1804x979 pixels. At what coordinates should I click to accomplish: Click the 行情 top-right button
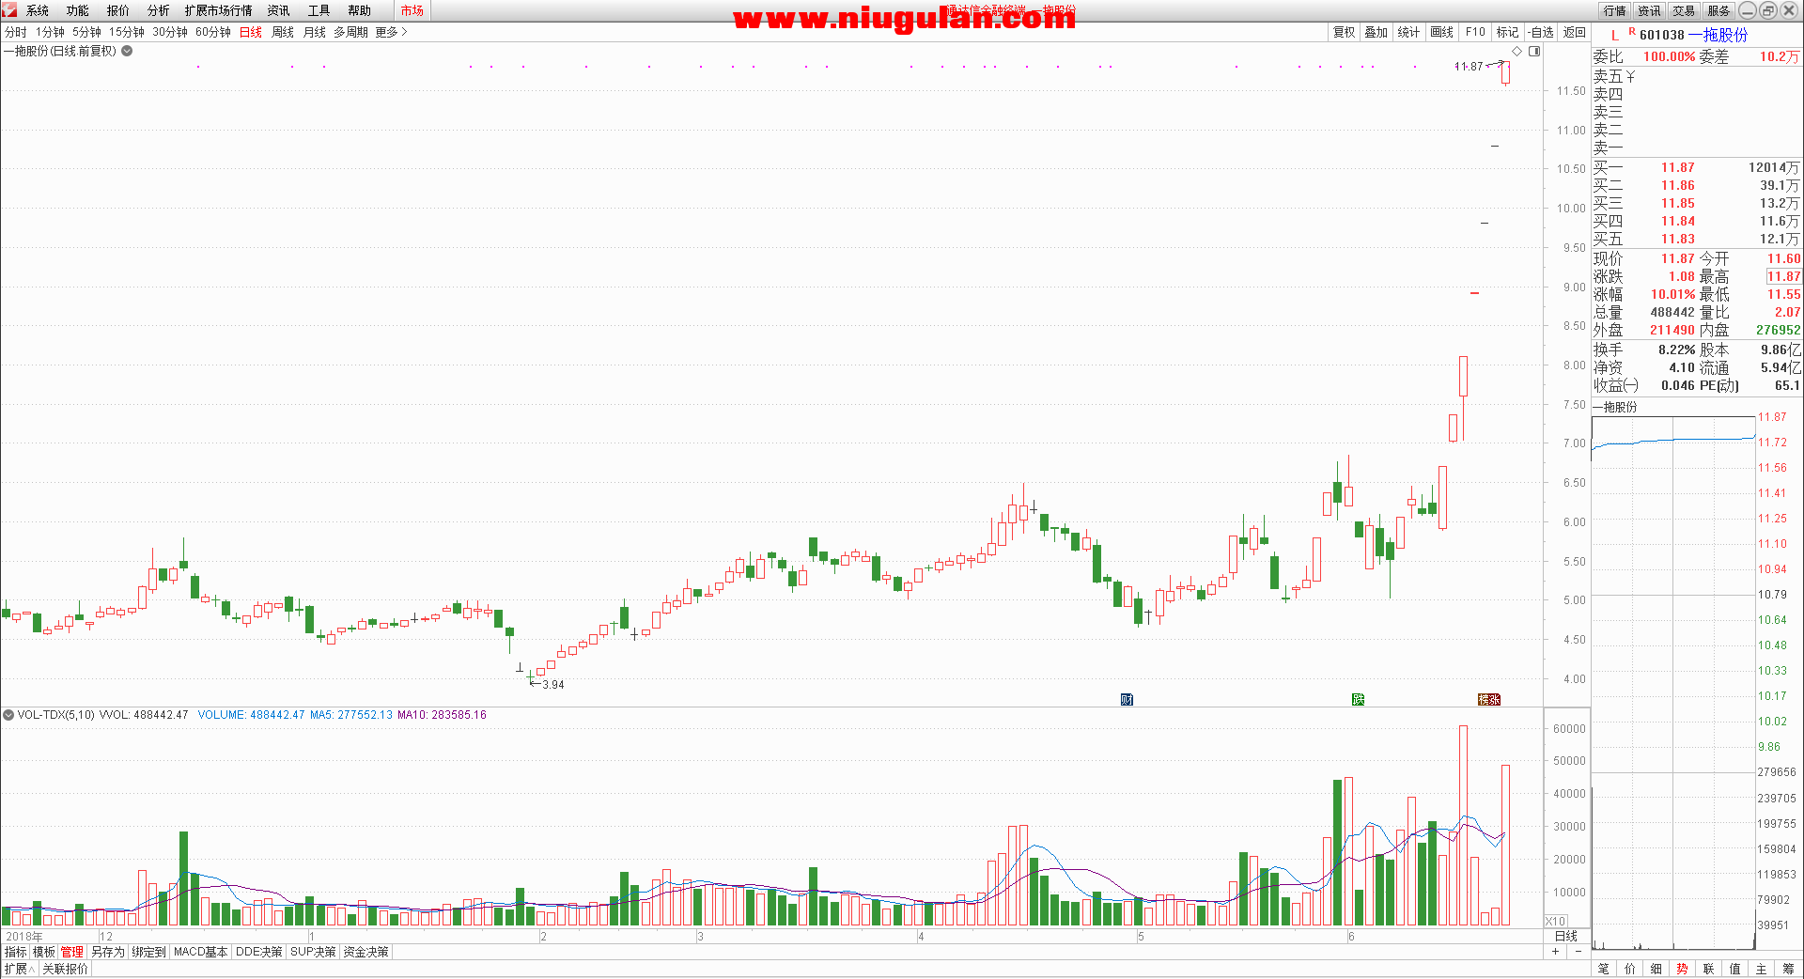[x=1615, y=10]
